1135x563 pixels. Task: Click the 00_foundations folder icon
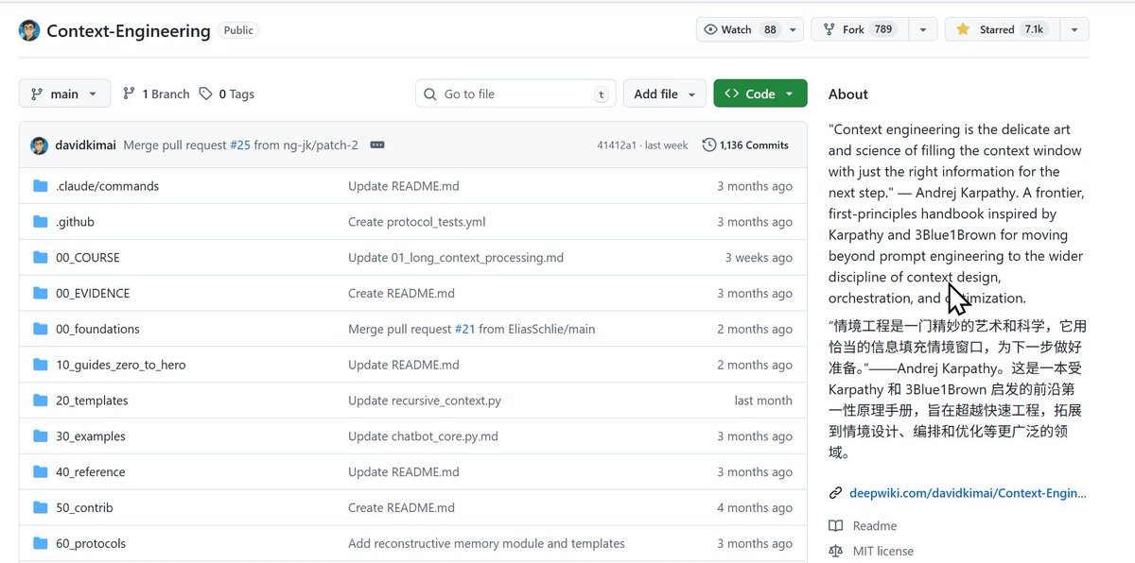click(x=41, y=329)
